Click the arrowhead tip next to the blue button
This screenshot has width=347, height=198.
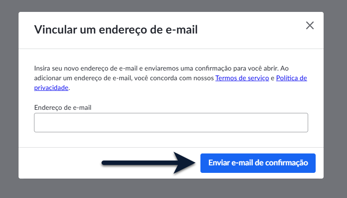pyautogui.click(x=193, y=163)
